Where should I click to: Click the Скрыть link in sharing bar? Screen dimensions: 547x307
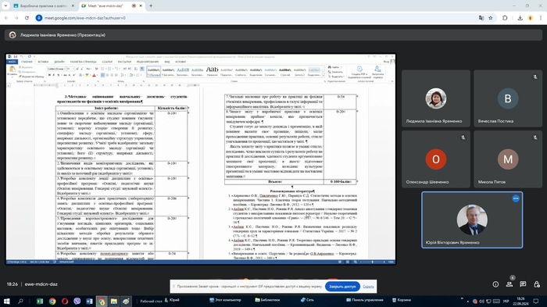pos(368,287)
